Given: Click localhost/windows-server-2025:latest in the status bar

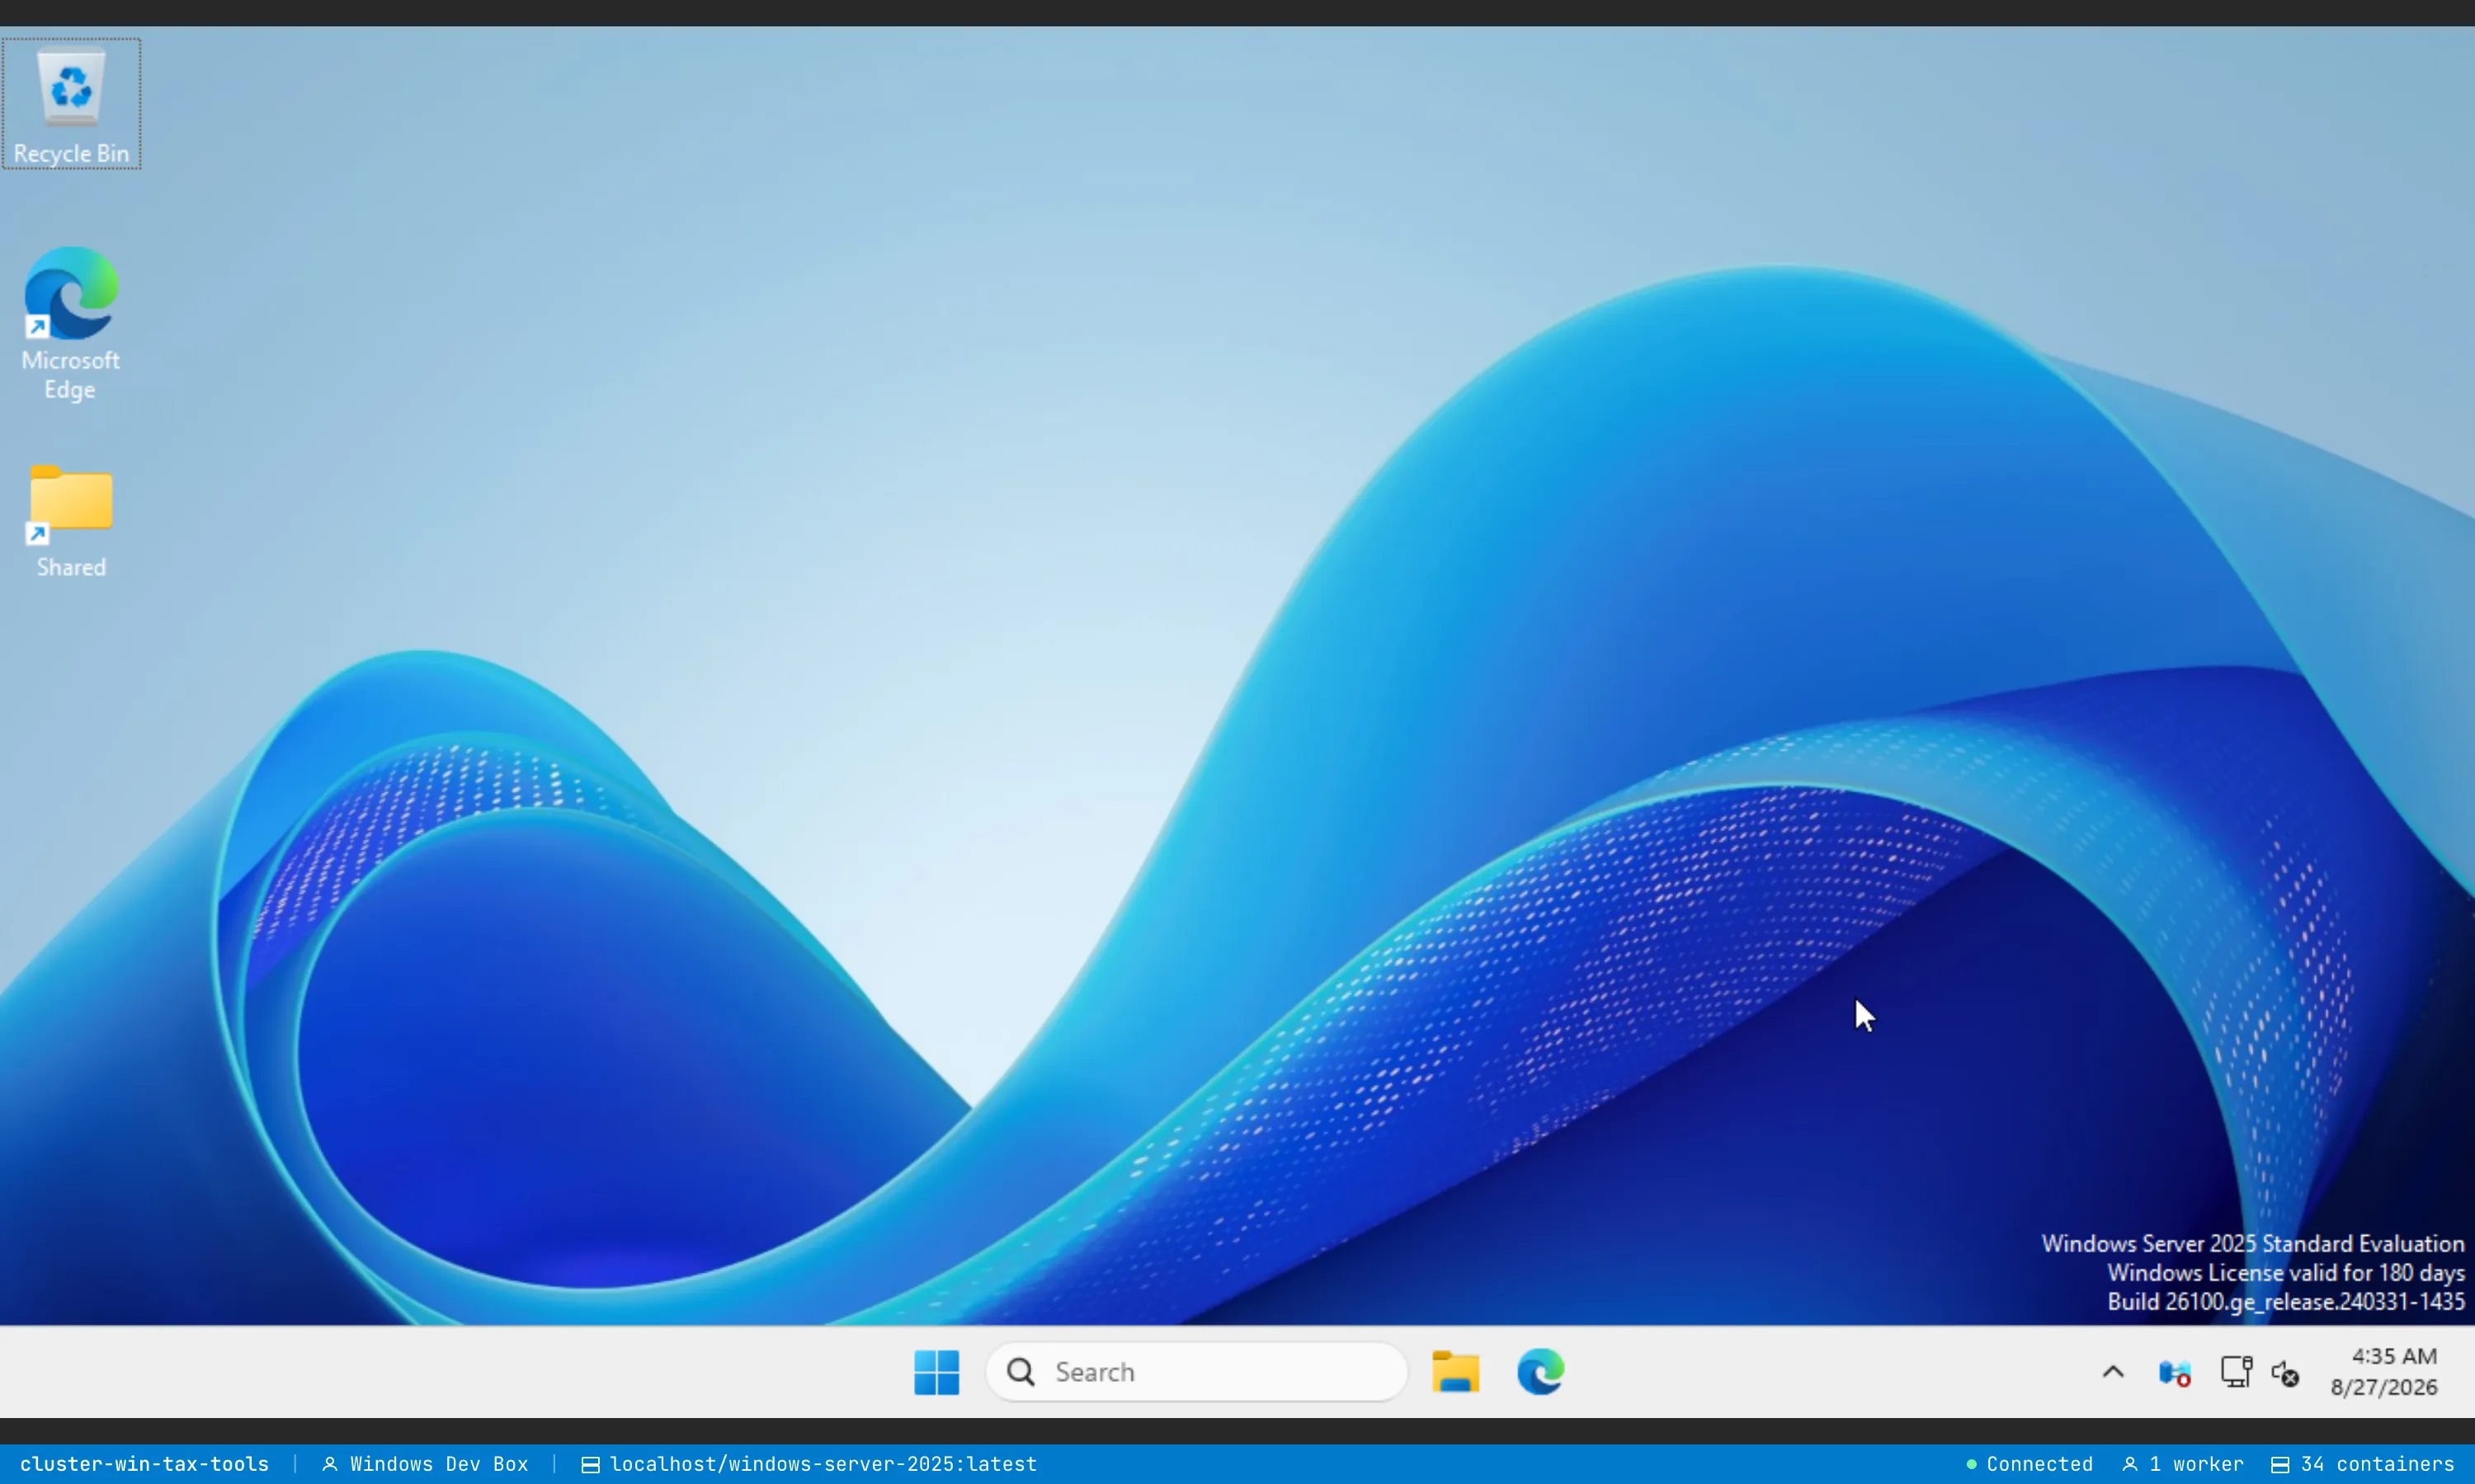Looking at the screenshot, I should tap(809, 1464).
